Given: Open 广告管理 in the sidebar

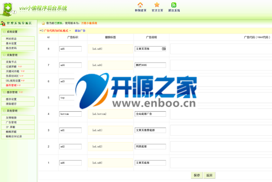Looking at the screenshot, I should pyautogui.click(x=18, y=122).
